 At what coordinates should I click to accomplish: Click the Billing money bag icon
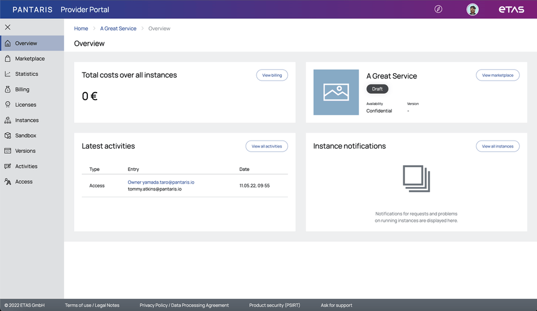tap(7, 89)
